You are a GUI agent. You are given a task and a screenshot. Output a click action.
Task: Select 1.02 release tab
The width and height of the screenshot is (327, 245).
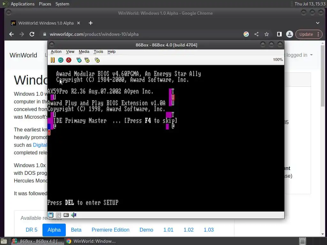[188, 230]
